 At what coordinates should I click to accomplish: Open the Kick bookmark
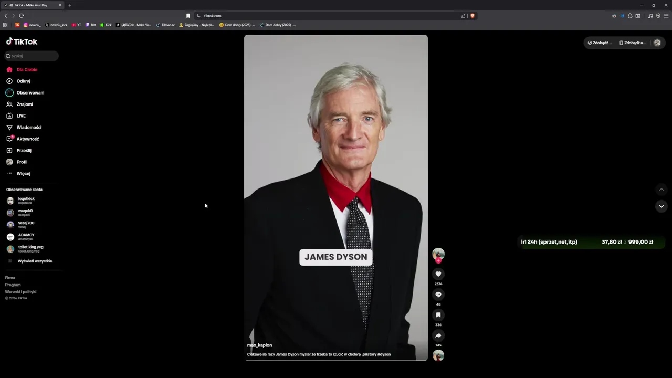(106, 25)
